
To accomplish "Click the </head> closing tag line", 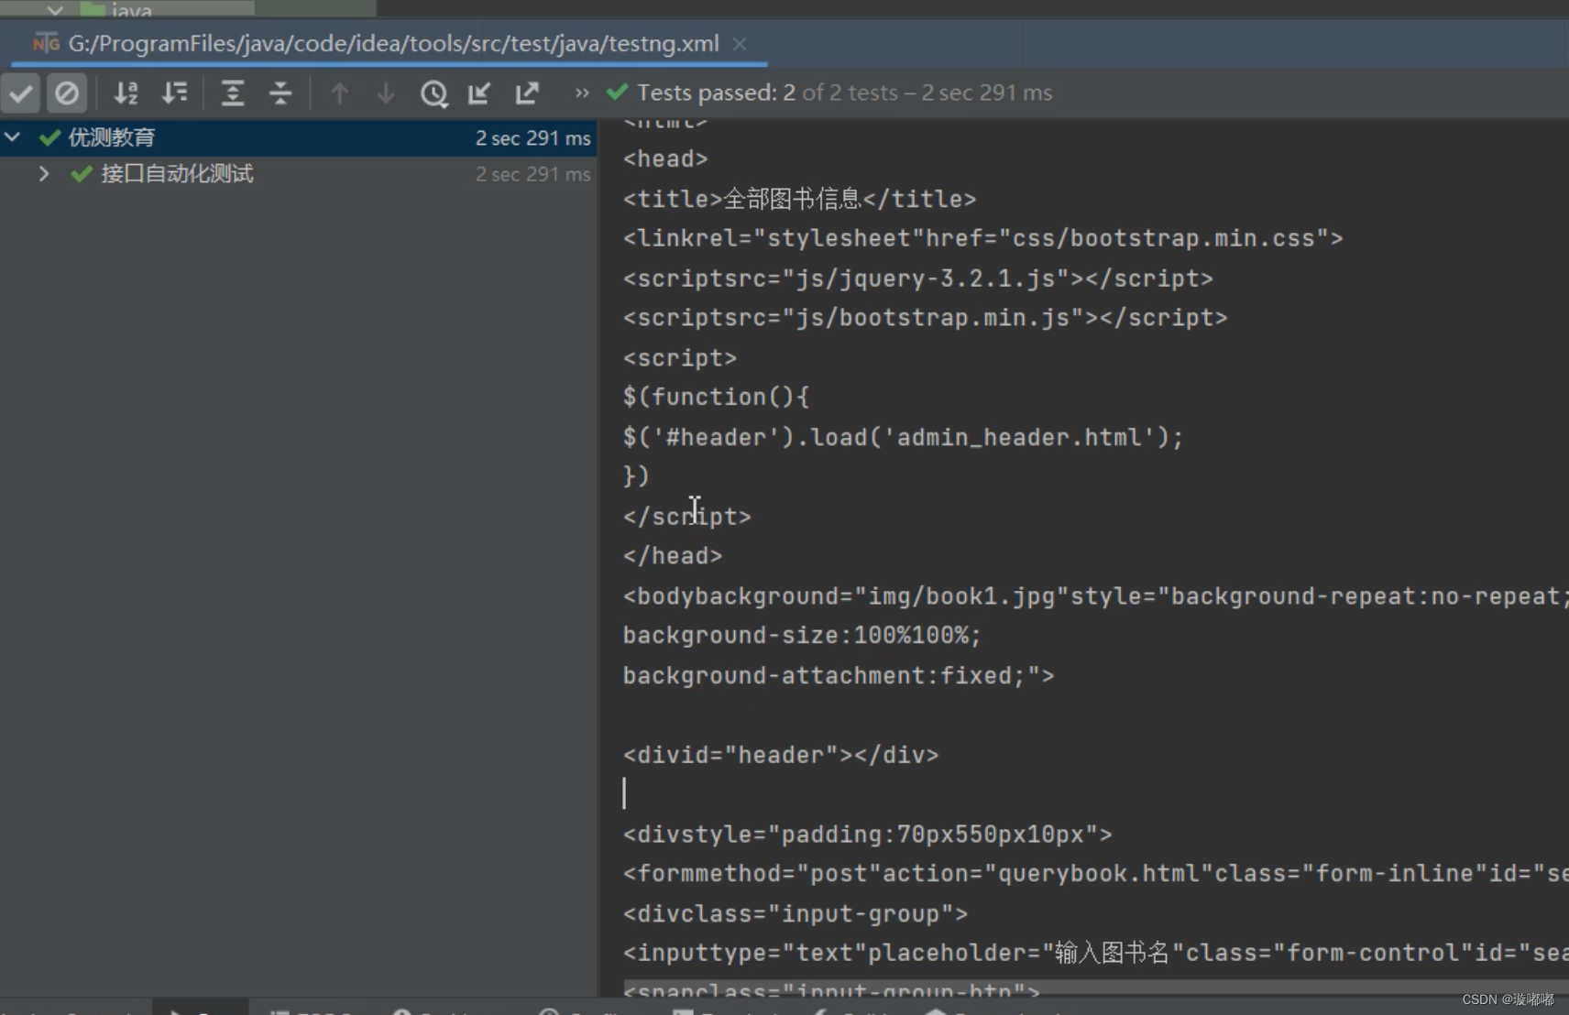I will [x=673, y=556].
